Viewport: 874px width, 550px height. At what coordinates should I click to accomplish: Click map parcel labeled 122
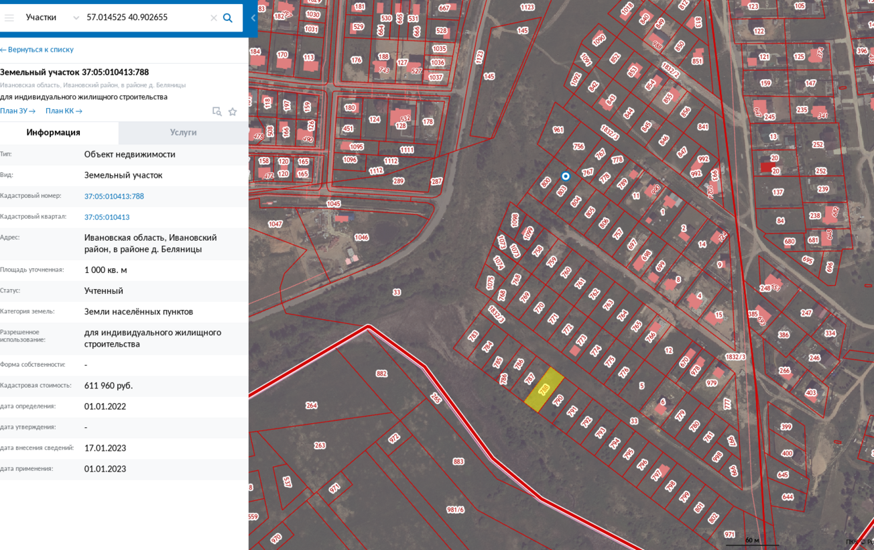point(759,32)
